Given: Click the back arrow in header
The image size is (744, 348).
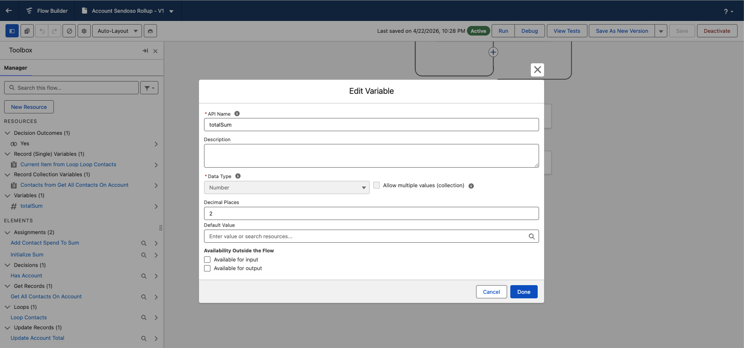Looking at the screenshot, I should click(9, 10).
